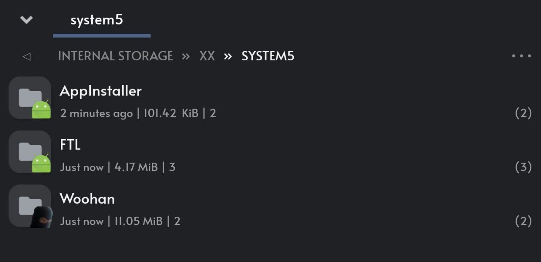The height and width of the screenshot is (262, 541).
Task: Tap the green Android badge on FTL
Action: point(41,163)
